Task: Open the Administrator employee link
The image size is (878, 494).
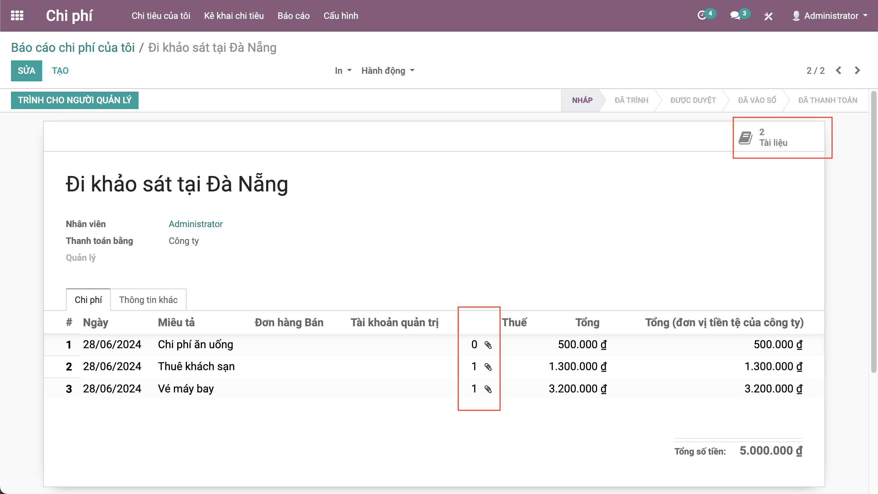Action: 195,224
